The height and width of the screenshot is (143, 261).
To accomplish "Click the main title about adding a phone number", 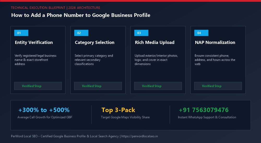I will point(81,15).
